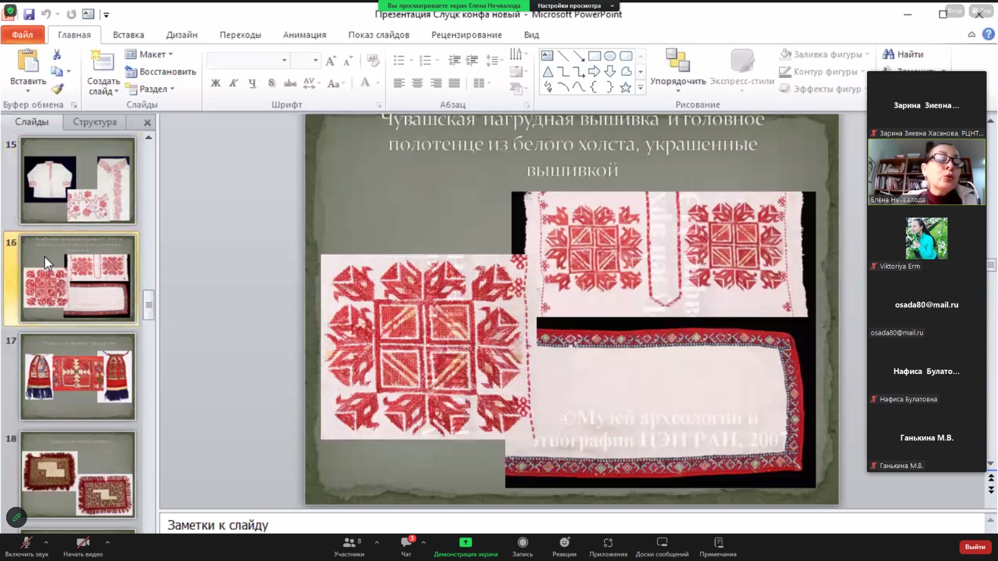Viewport: 998px width, 561px height.
Task: Click the Increase indent icon
Action: click(x=472, y=60)
